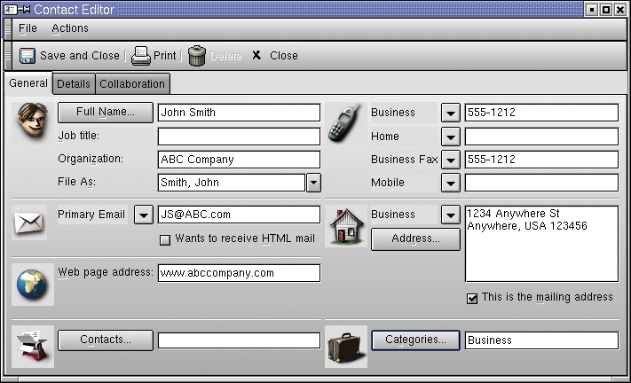Image resolution: width=631 pixels, height=383 pixels.
Task: Click the Full Name... button
Action: 106,113
